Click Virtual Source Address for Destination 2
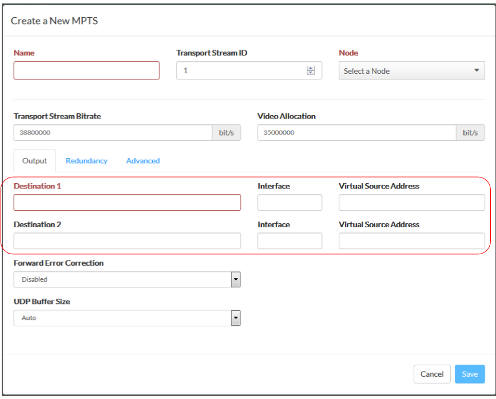496x399 pixels. pyautogui.click(x=411, y=241)
